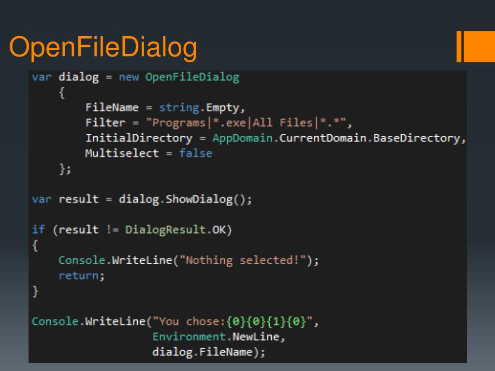This screenshot has width=495, height=371.
Task: Click the 'var dialog = new OpenFileDialog' line
Action: (x=135, y=77)
